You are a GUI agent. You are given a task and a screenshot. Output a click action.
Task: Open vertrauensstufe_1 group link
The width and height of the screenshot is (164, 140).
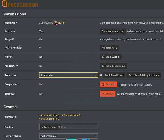tap(70, 115)
